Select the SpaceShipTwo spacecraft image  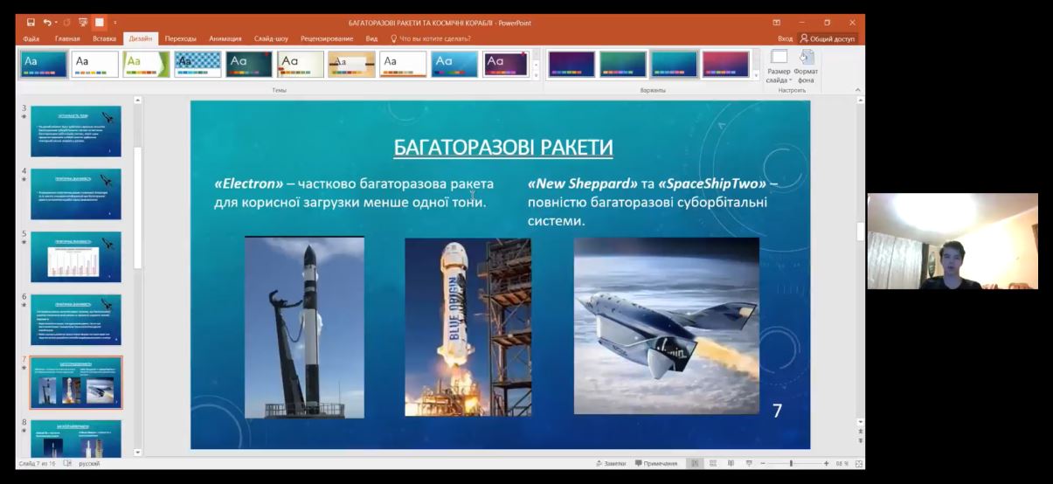[x=666, y=325]
